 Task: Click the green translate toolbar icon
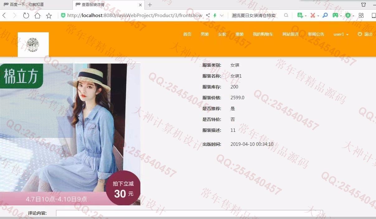coord(300,15)
